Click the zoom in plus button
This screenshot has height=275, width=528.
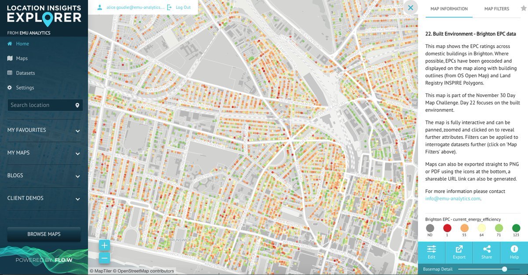click(104, 246)
